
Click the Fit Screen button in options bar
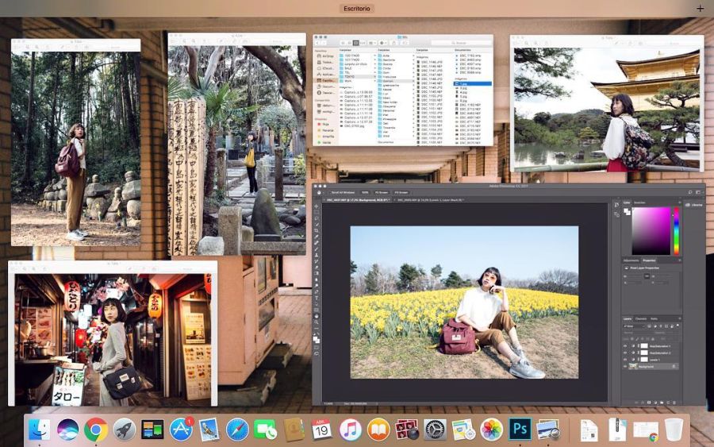coord(382,193)
